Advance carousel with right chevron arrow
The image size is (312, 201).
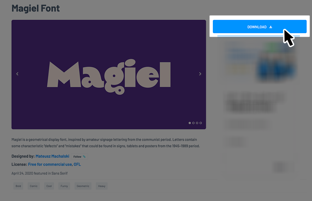point(200,74)
